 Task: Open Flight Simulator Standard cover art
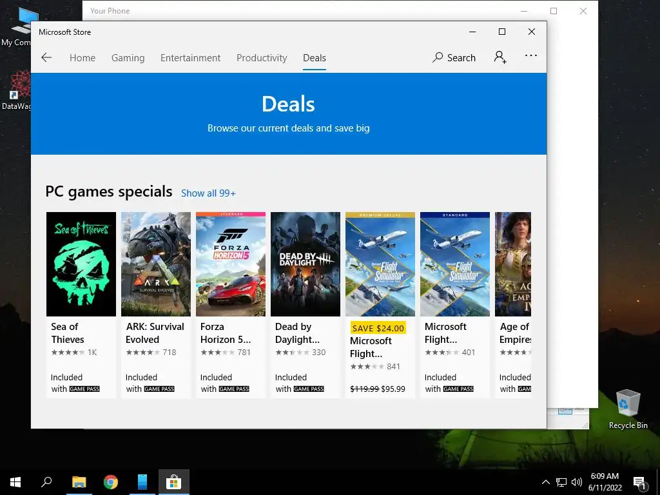pos(455,264)
